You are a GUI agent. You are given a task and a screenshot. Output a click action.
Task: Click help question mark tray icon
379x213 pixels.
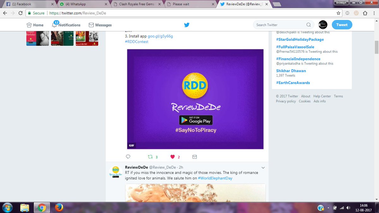pyautogui.click(x=321, y=208)
